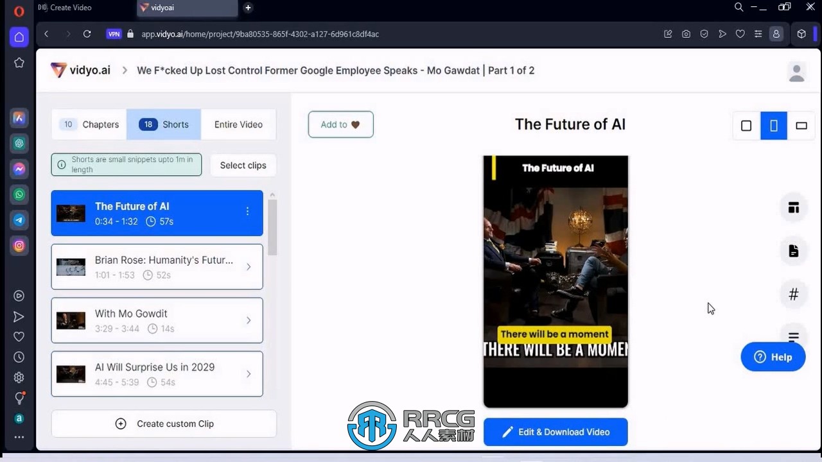Open Easy Setup sliders icon
Image resolution: width=822 pixels, height=462 pixels.
point(758,34)
